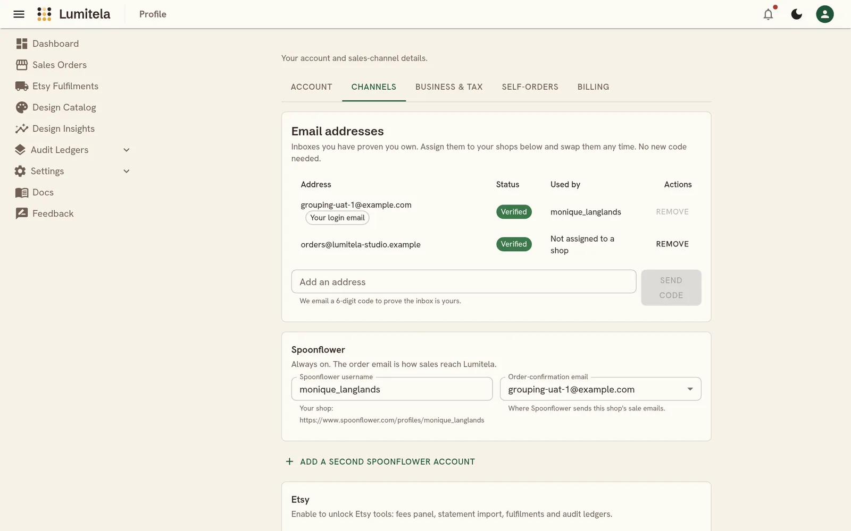Screen dimensions: 851x531
Task: Click the Design Insights chart icon
Action: point(22,129)
